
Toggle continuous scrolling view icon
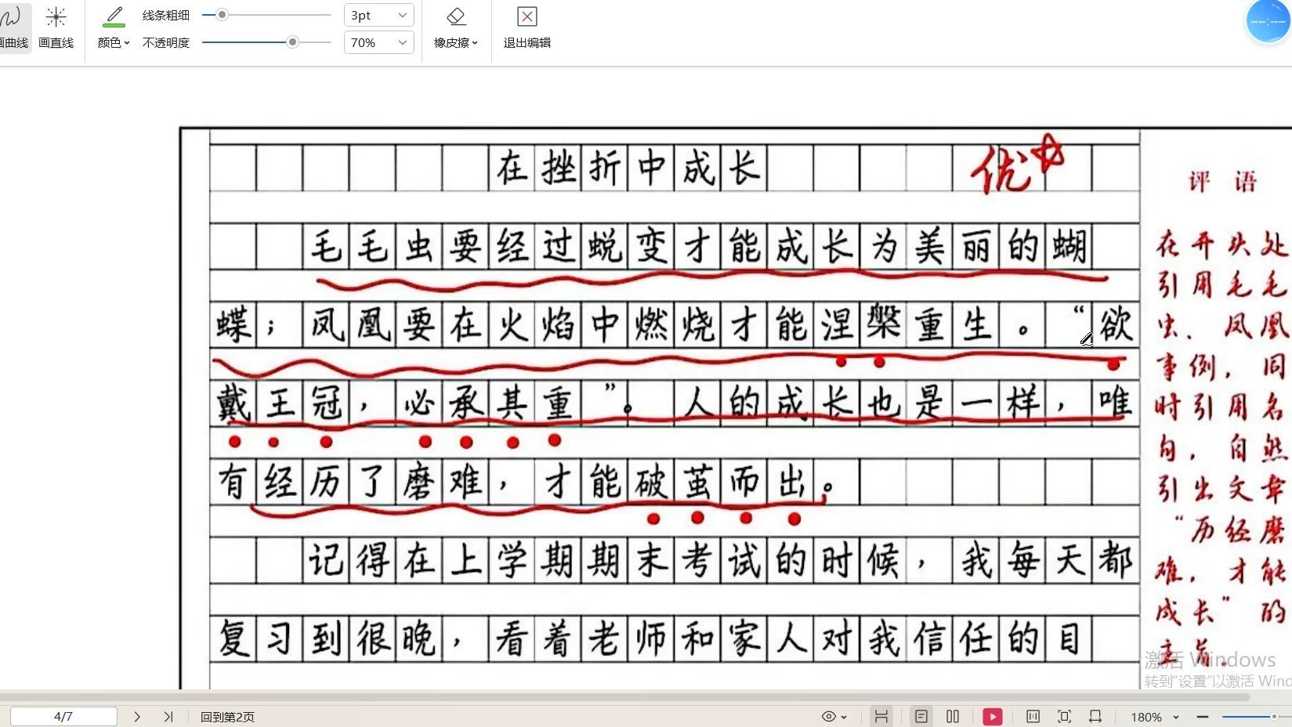(881, 716)
